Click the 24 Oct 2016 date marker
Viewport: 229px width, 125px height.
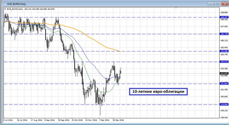[77, 120]
